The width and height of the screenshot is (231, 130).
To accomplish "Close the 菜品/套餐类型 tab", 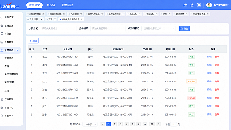I will coord(208,14).
